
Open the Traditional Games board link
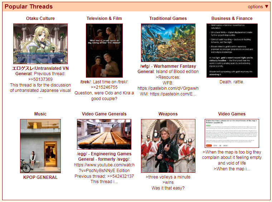click(168, 19)
